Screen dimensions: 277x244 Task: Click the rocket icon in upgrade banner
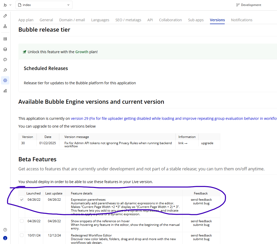25,52
